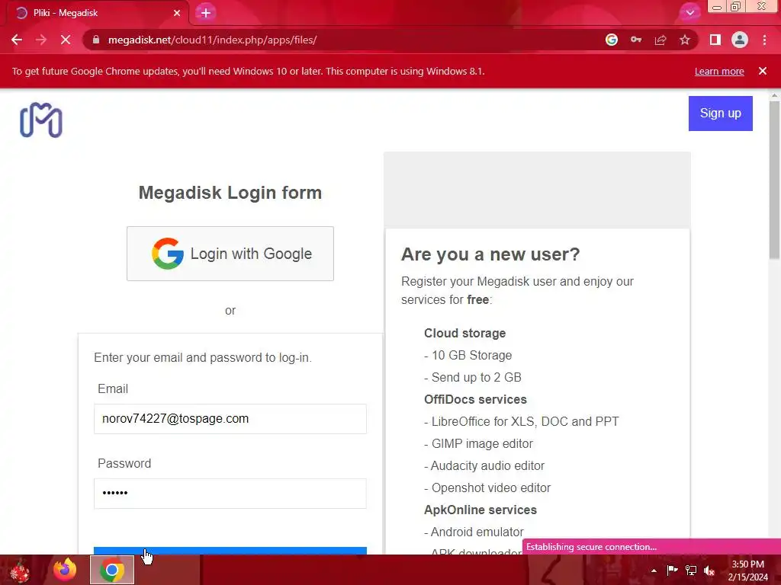Click the 10 GB Storage line
The width and height of the screenshot is (781, 585).
pos(468,355)
